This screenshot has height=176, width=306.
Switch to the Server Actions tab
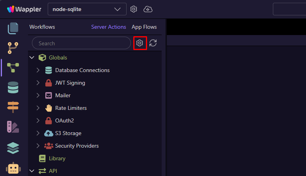point(108,27)
